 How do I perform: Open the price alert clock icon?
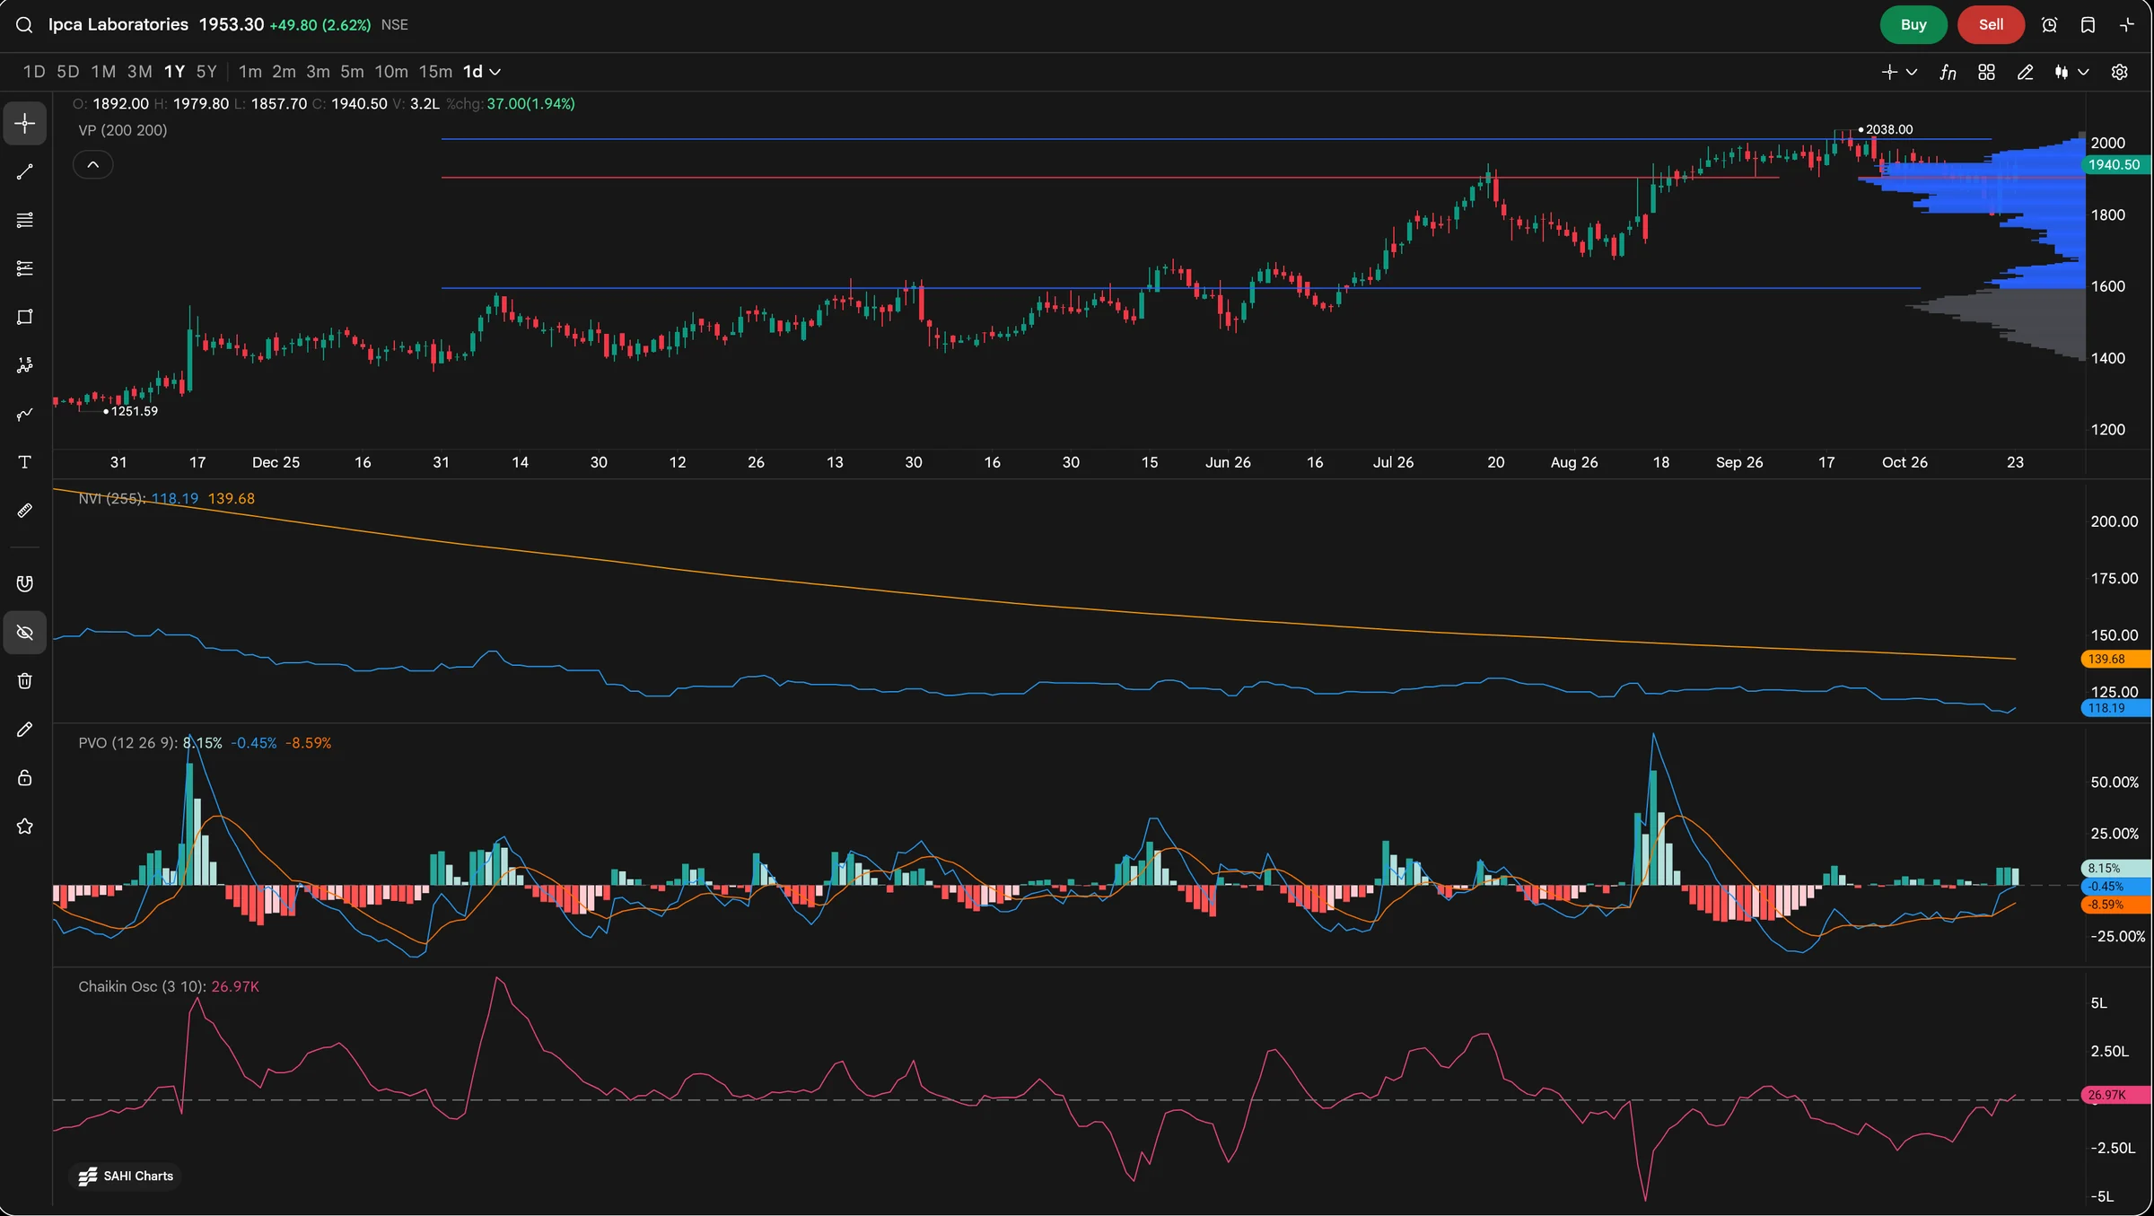(x=2049, y=25)
